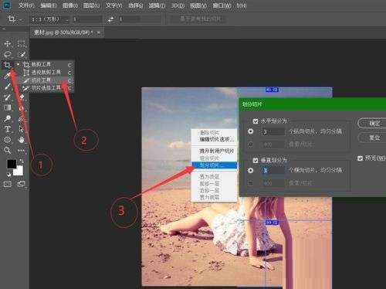Open the 图像 menu
Viewport: 386px width, 289px height.
70,5
